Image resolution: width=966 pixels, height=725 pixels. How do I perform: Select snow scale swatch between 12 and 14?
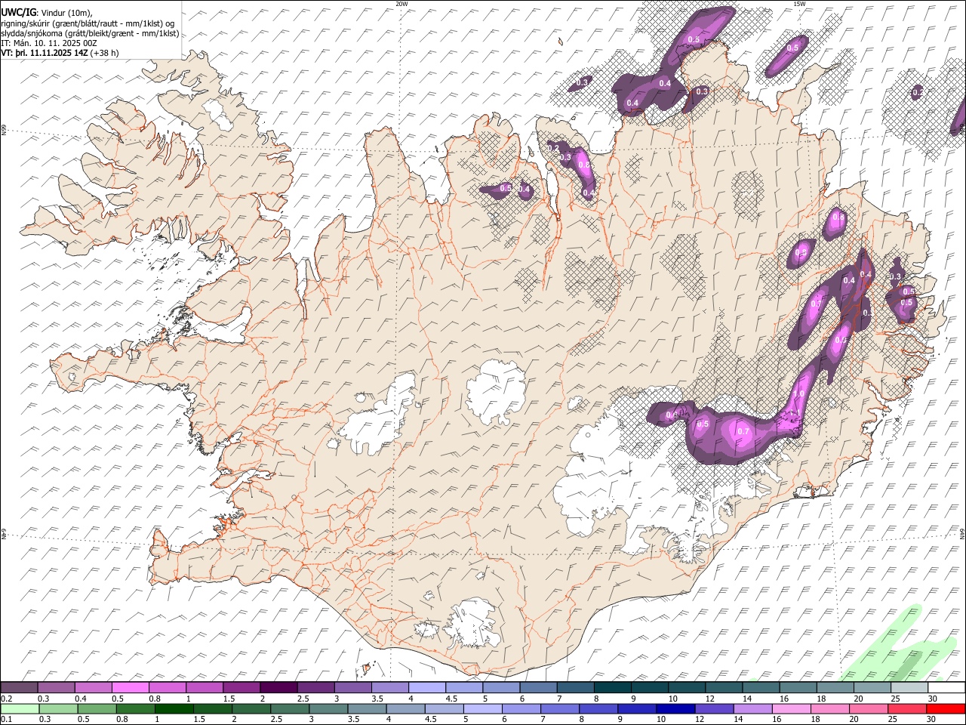pos(723,688)
